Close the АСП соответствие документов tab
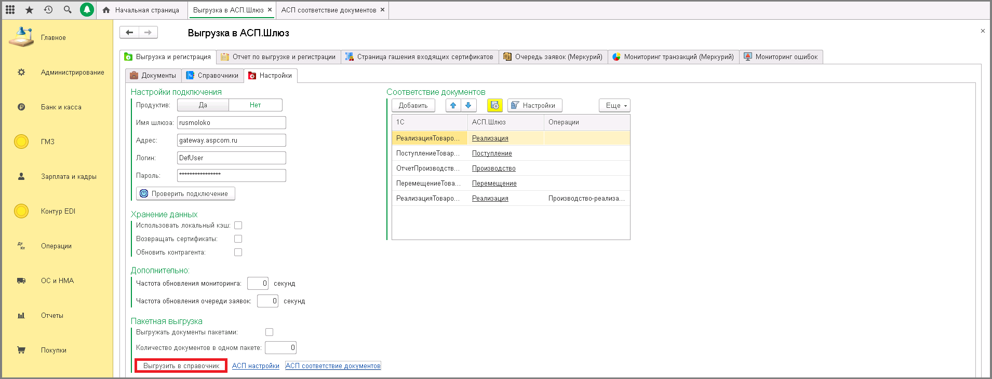Viewport: 992px width, 379px height. click(382, 9)
